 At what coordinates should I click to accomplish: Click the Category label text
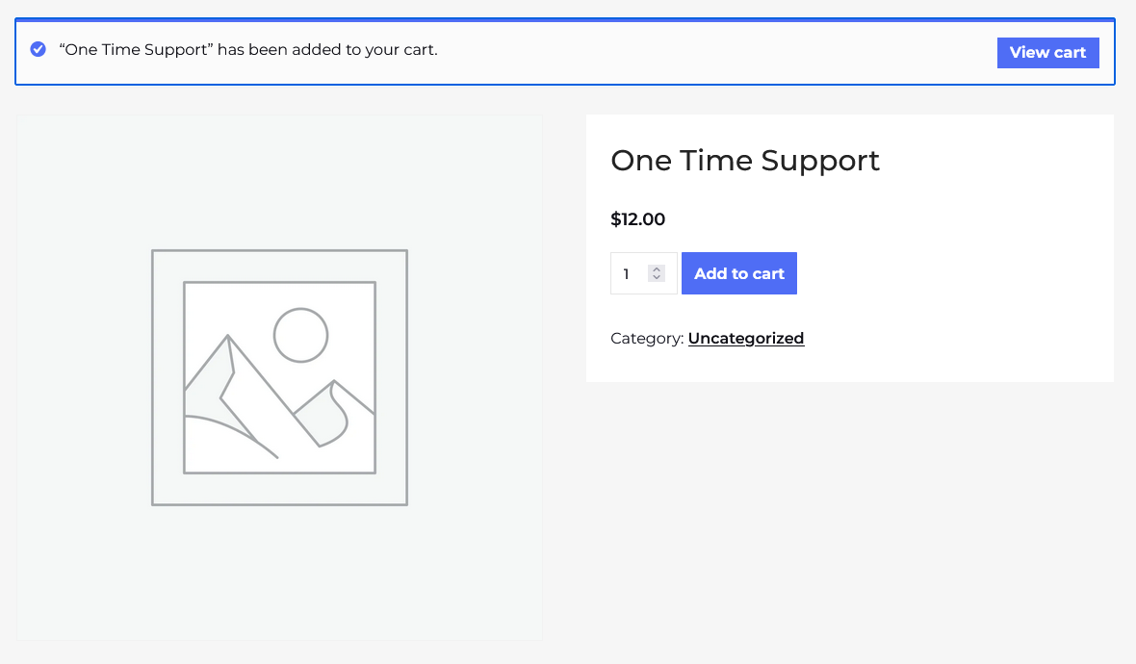pos(647,338)
